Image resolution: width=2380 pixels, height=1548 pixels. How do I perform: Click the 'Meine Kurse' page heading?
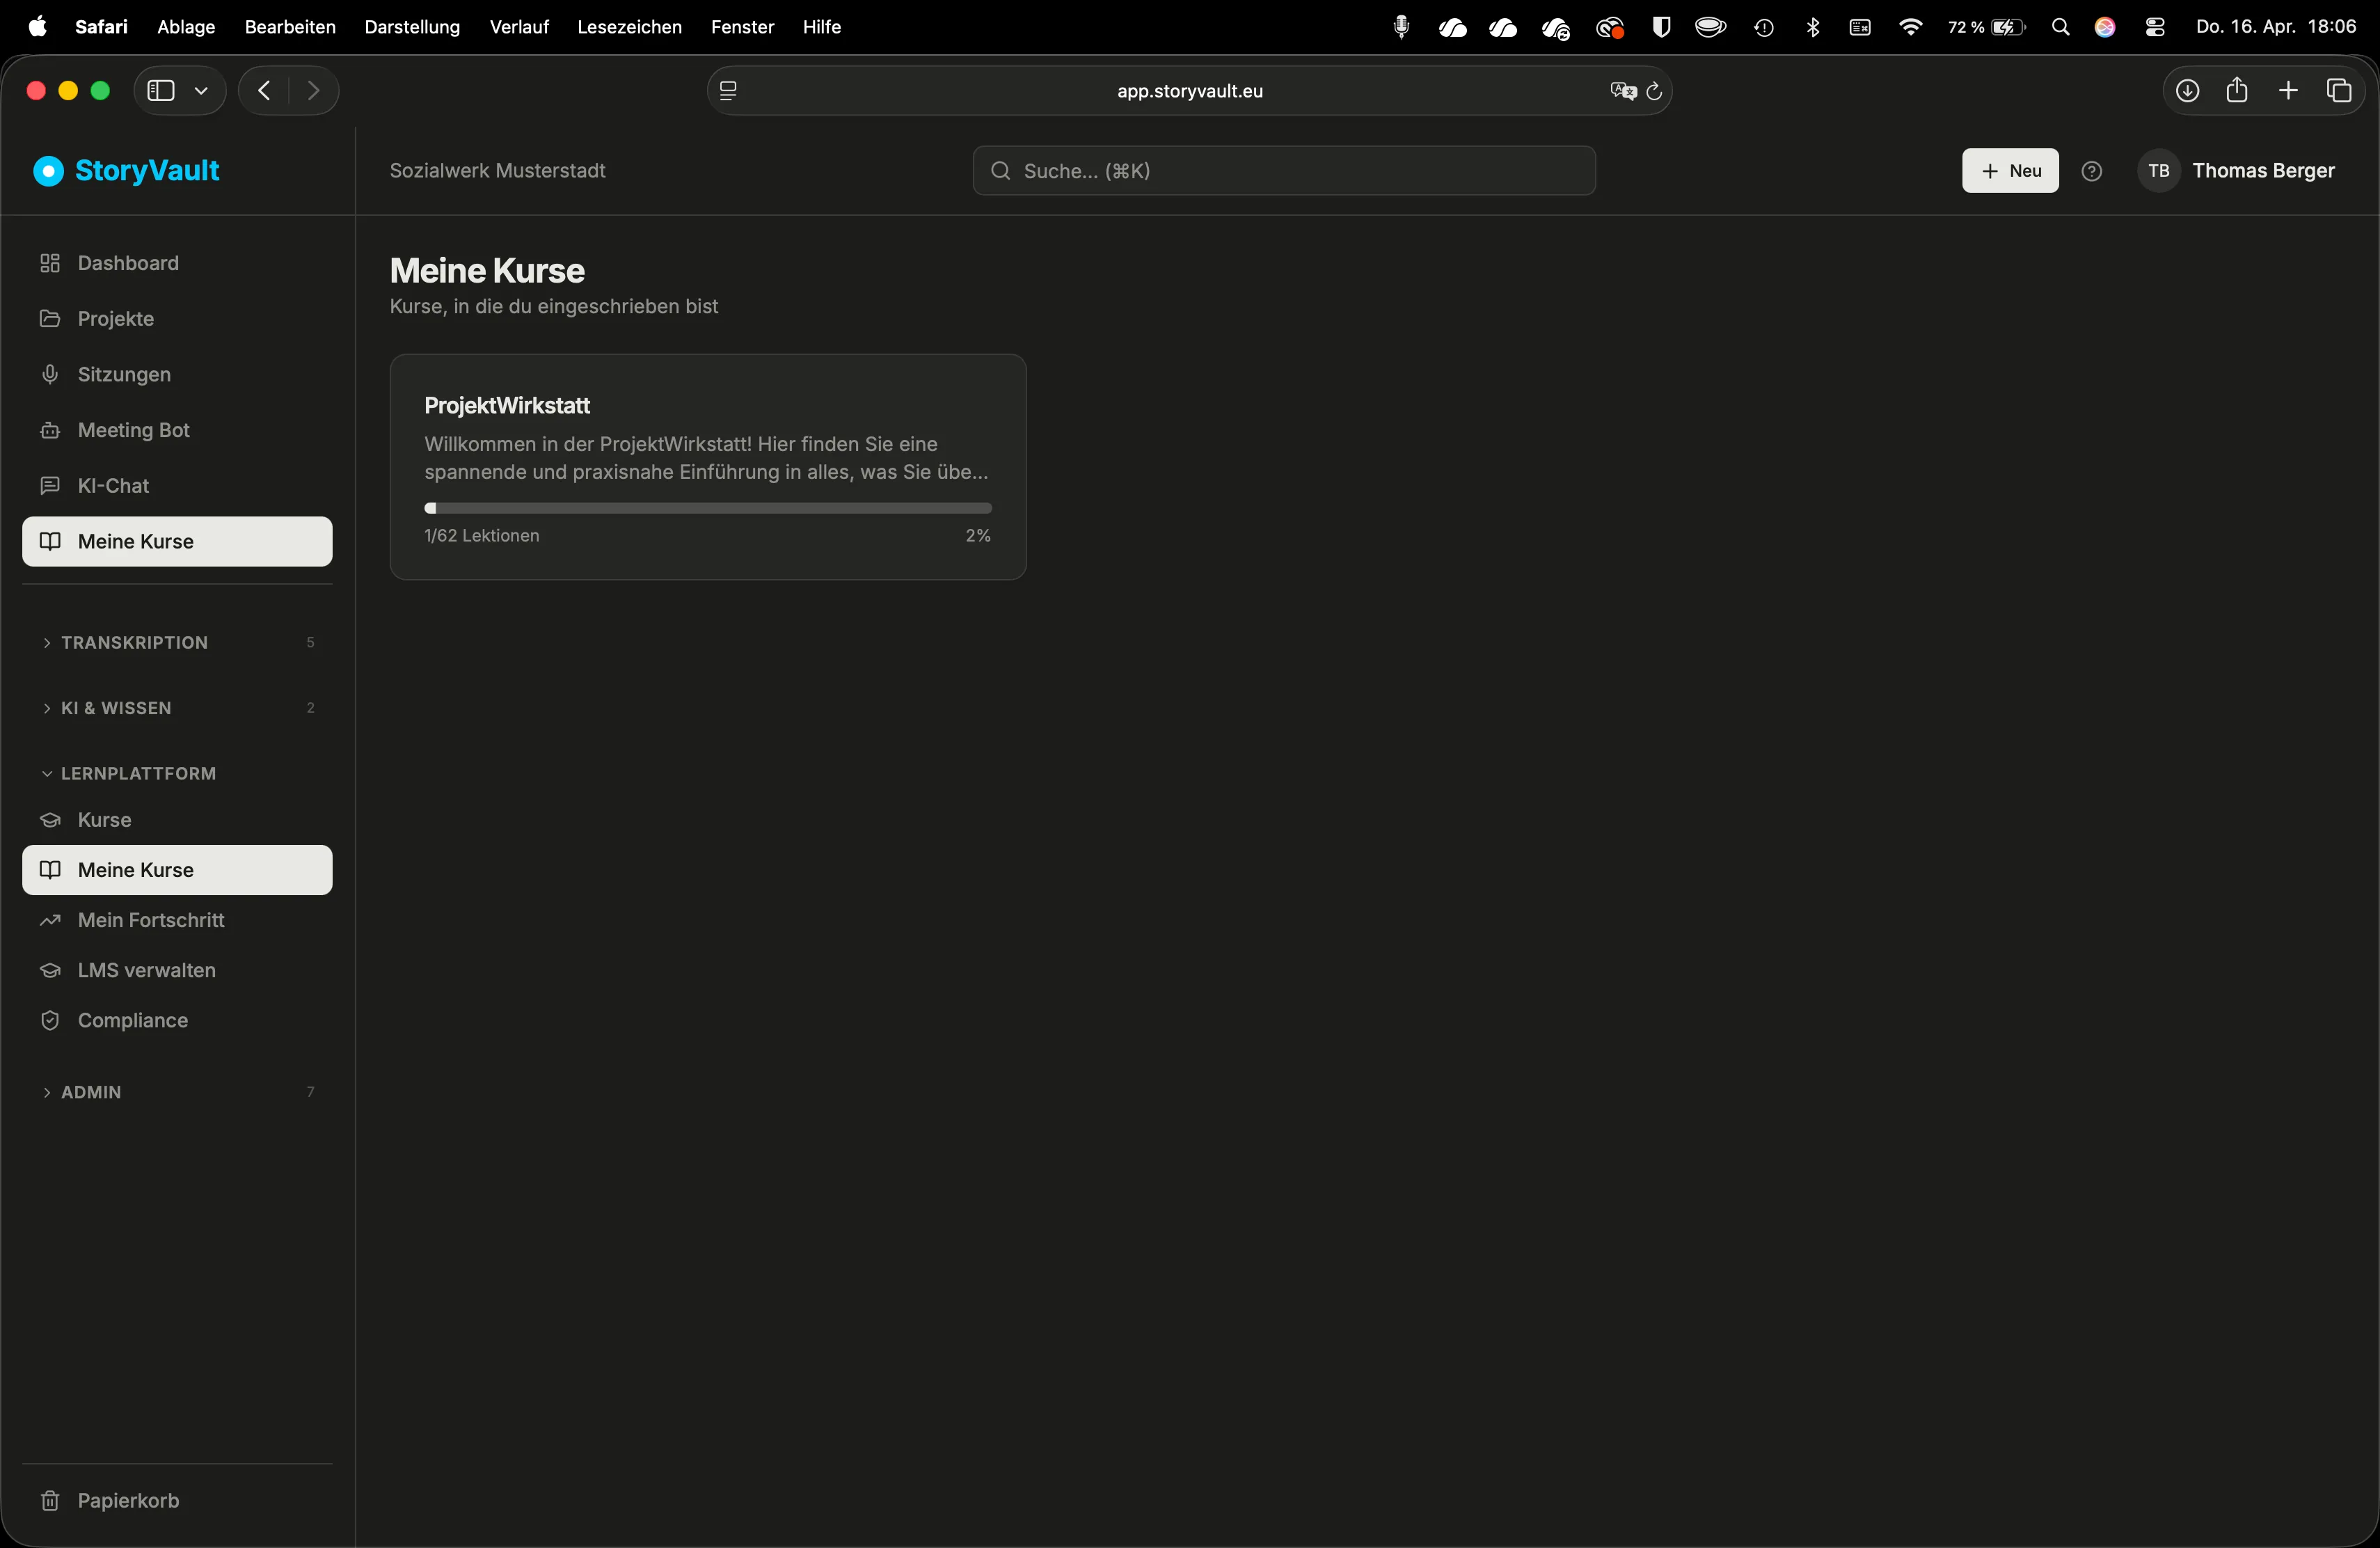[x=487, y=271]
